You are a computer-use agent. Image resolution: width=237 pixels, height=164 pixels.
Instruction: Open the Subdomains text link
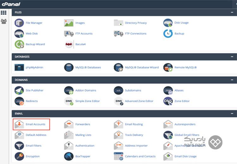coord(133,90)
